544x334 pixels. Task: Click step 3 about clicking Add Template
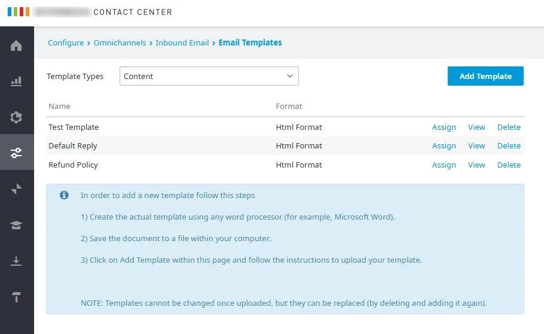(251, 260)
